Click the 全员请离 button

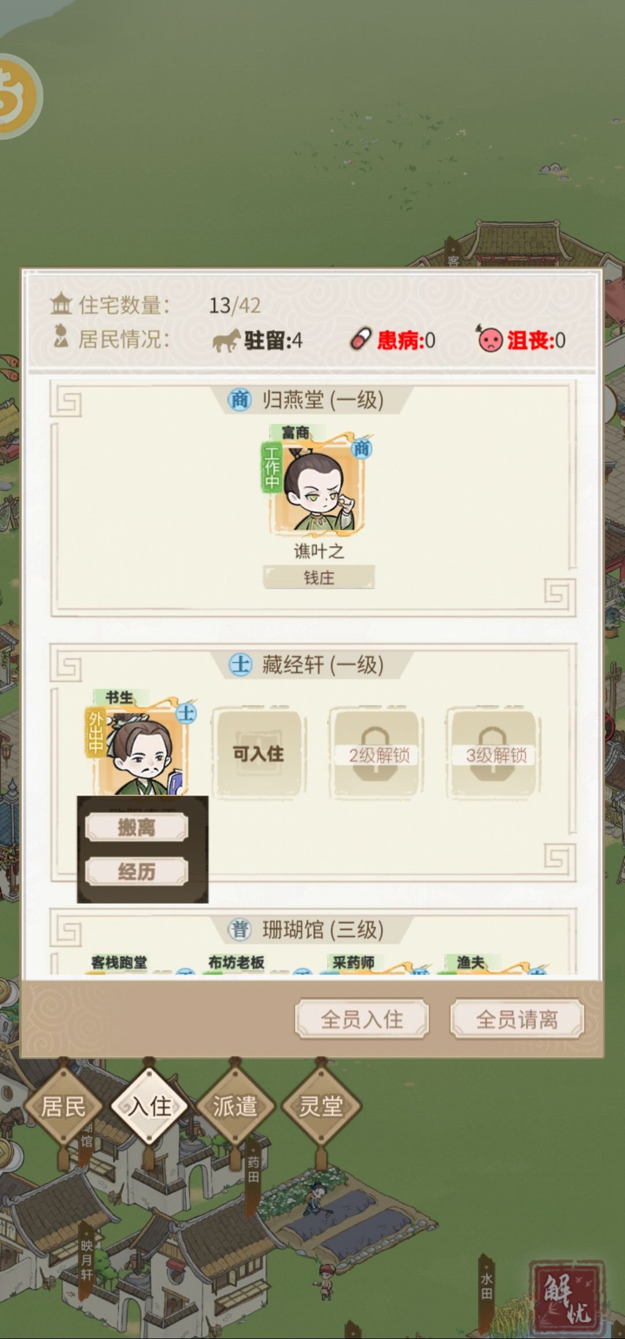click(517, 1019)
